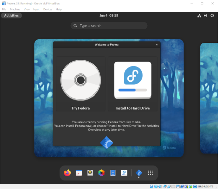Open the Jun 4 08:59 clock menu

click(x=109, y=15)
